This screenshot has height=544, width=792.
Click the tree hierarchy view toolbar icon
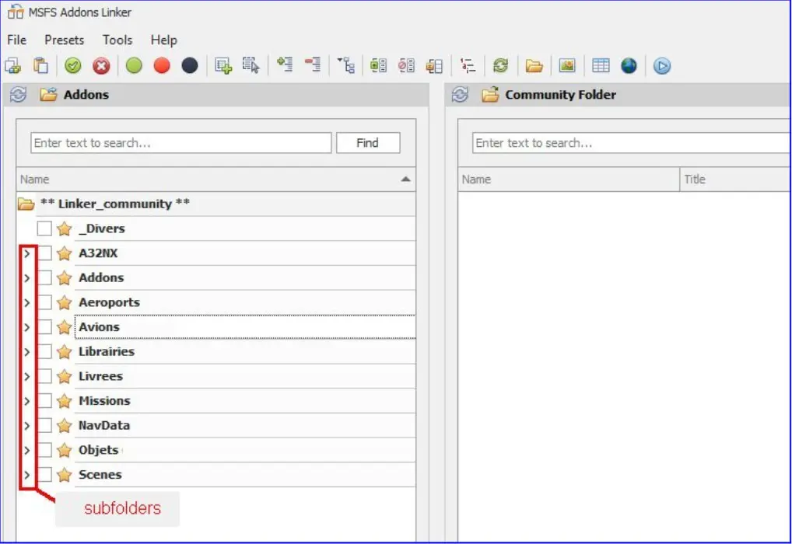(x=346, y=65)
